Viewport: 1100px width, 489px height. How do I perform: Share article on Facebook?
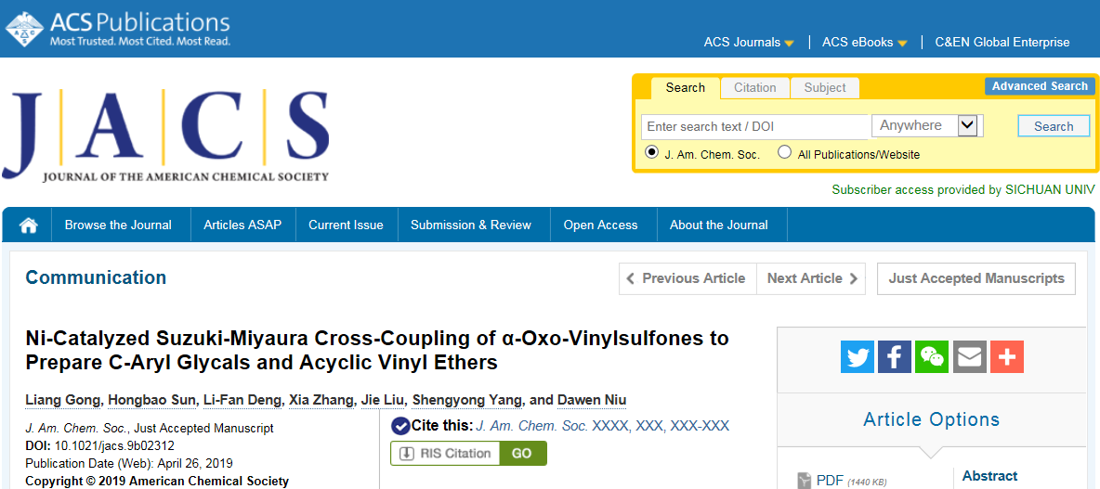895,356
